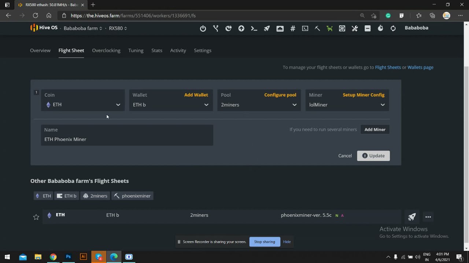
Task: Click the square minus icon in toolbar
Action: [x=368, y=28]
